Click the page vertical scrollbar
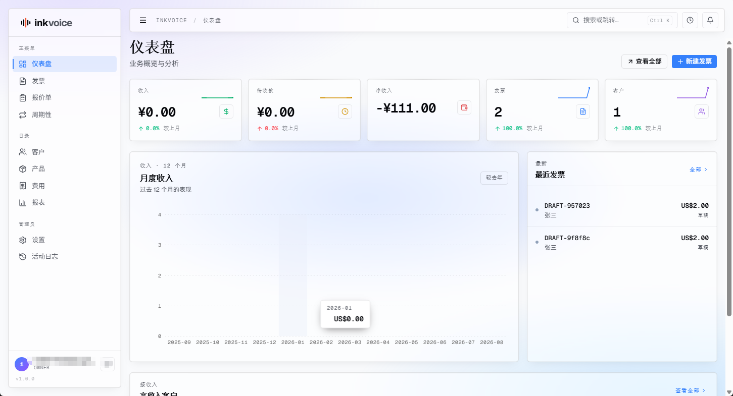This screenshot has width=733, height=396. (729, 182)
